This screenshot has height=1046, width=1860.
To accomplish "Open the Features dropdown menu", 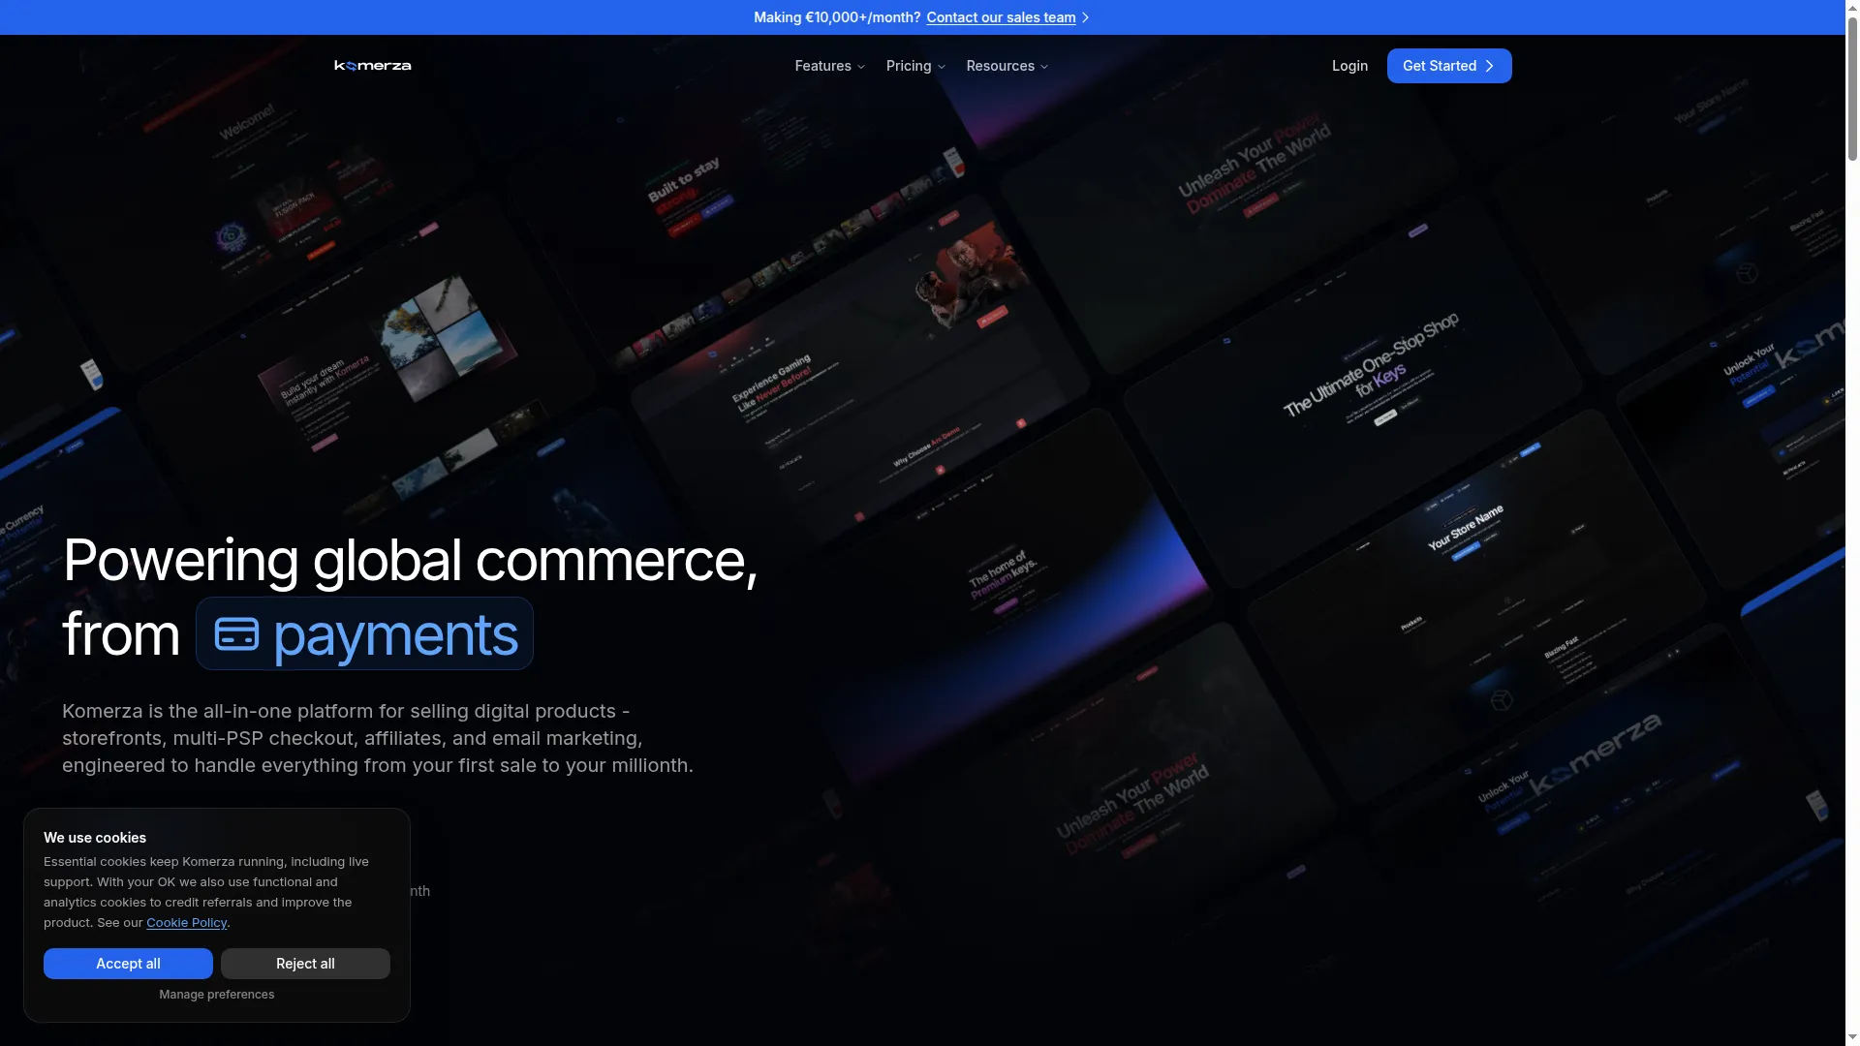I will tap(830, 66).
